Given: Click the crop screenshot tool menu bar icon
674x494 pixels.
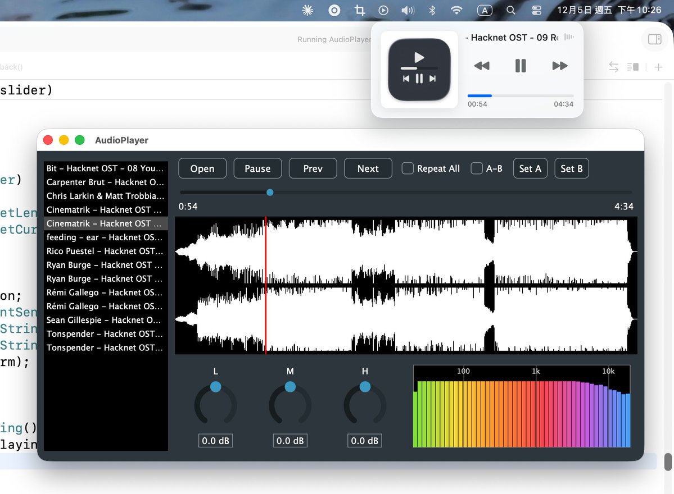Looking at the screenshot, I should tap(360, 10).
